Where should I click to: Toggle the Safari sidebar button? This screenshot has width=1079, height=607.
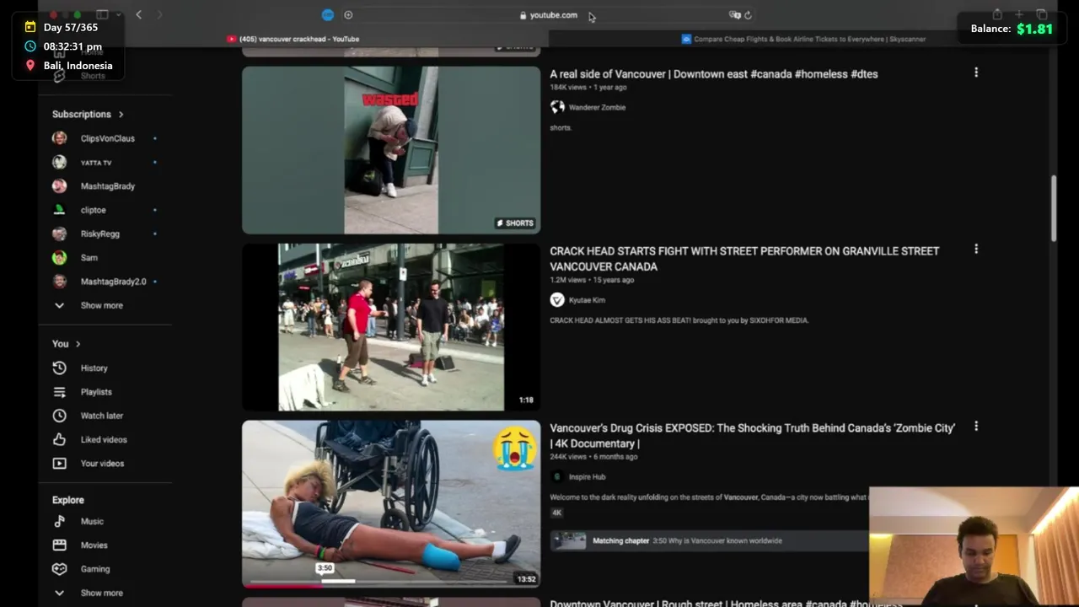point(102,14)
